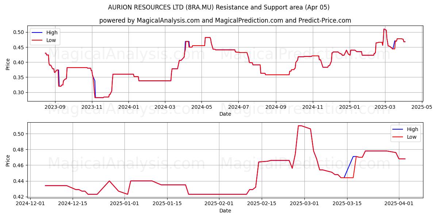The width and height of the screenshot is (438, 219).
Task: Click the 2024-07 x-axis label
Action: coord(238,107)
